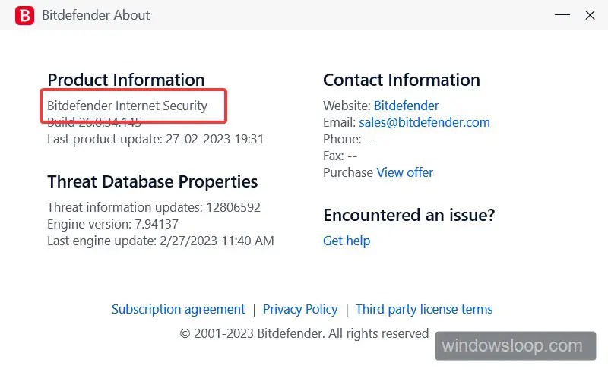Open the Privacy Policy link
Image resolution: width=608 pixels, height=372 pixels.
[300, 309]
